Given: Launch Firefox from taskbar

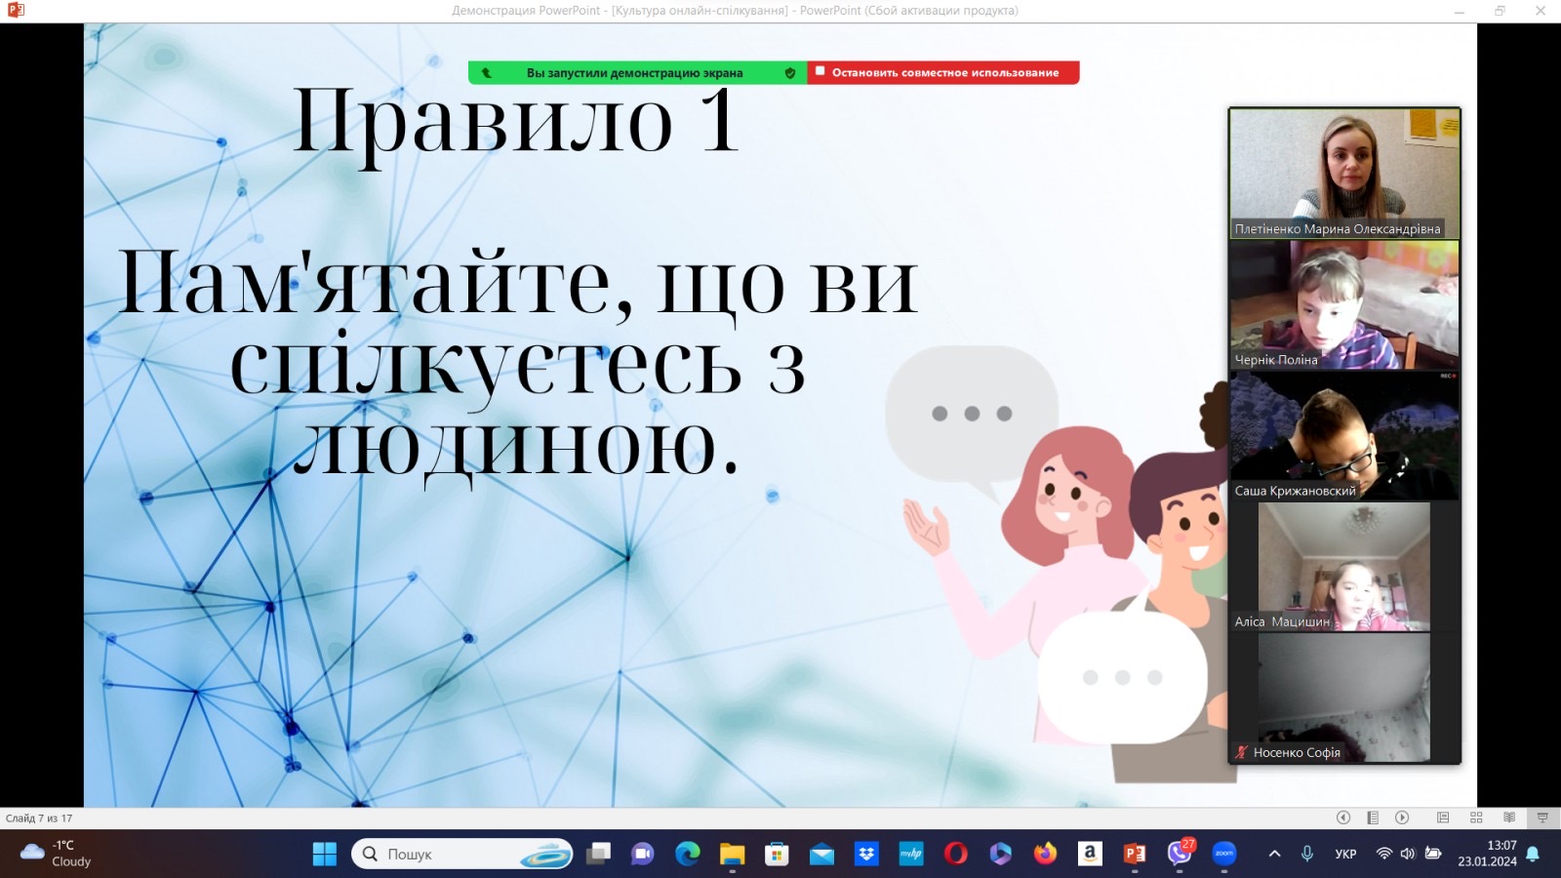Looking at the screenshot, I should (1046, 854).
